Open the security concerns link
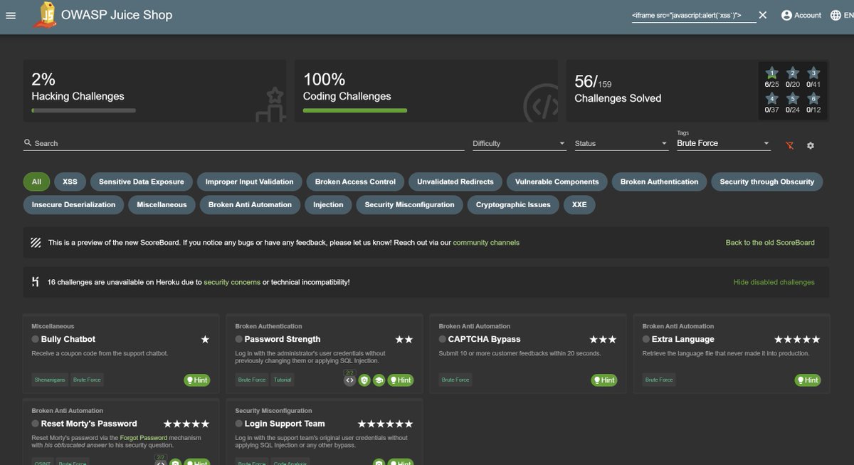This screenshot has height=465, width=854. point(232,282)
